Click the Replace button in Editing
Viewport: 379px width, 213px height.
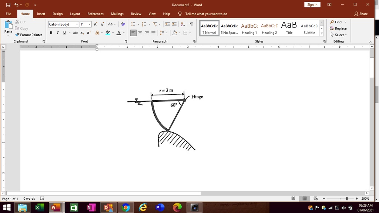pos(338,28)
